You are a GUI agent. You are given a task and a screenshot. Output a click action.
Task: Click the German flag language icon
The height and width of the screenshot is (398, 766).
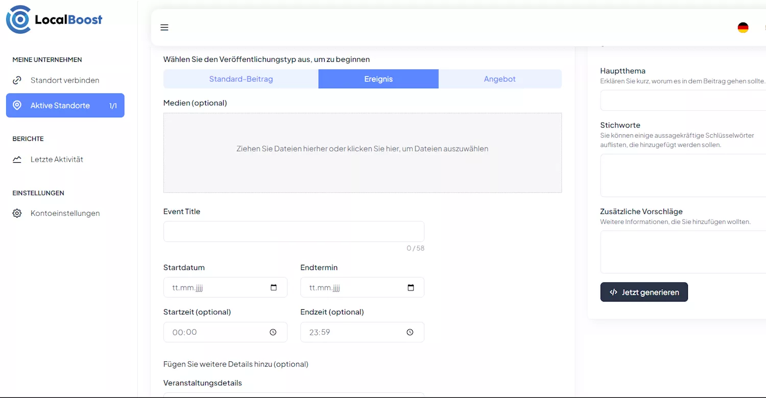pos(743,28)
